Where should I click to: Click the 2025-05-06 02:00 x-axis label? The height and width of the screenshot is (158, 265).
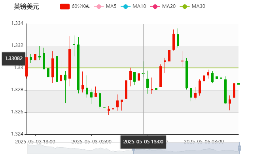(x=204, y=141)
